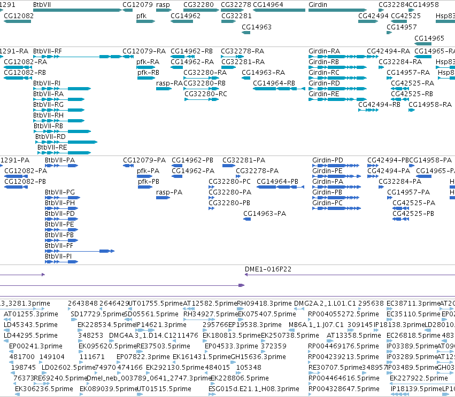
Task: Select EST DMG2A.2_1.L01.C1
Action: [325, 303]
